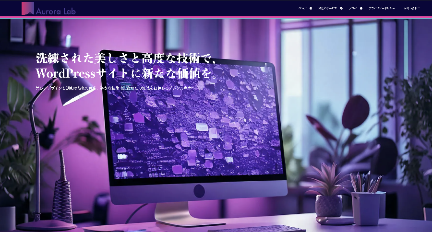Open the About menu item

(x=302, y=8)
